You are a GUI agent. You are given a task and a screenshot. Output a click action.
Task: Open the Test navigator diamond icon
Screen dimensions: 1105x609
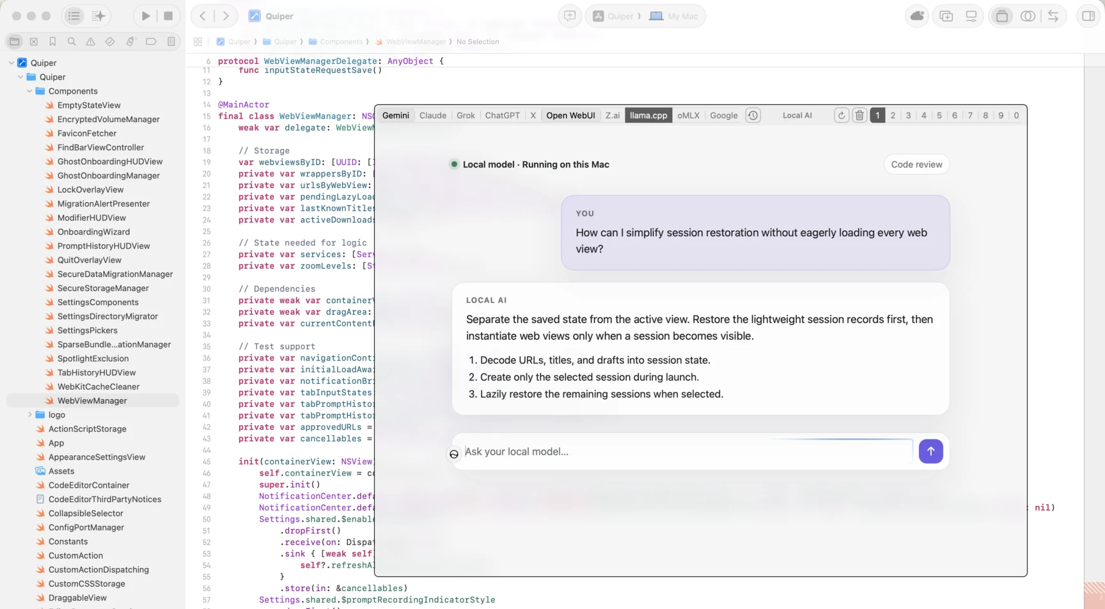110,42
